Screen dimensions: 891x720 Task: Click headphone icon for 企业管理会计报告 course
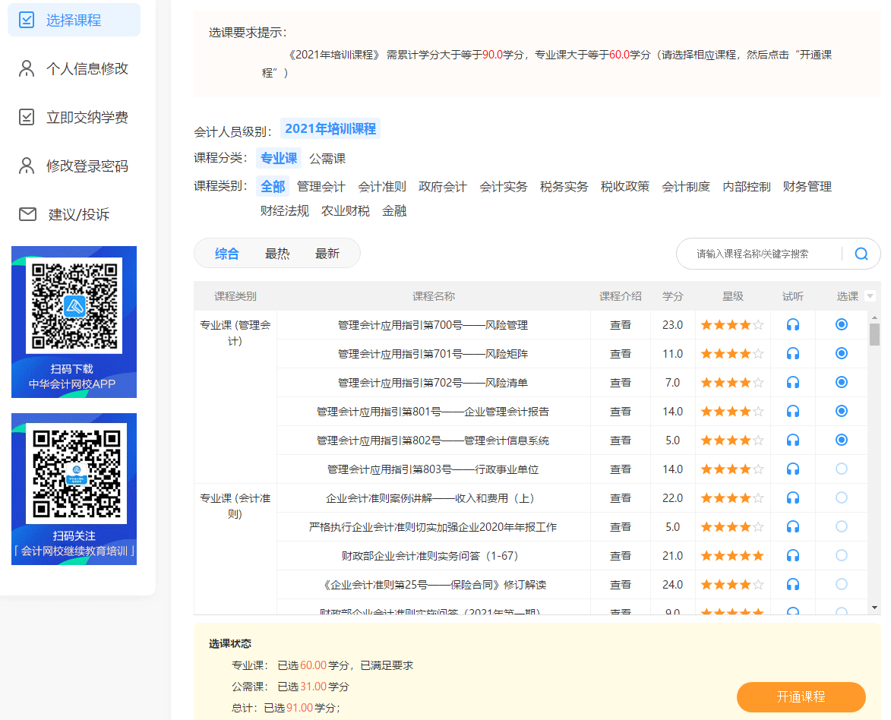coord(793,412)
